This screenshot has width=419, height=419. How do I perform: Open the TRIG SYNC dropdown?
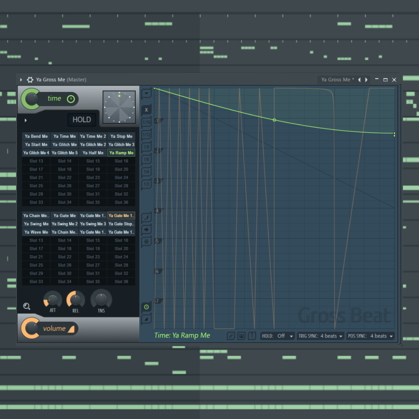tap(320, 336)
